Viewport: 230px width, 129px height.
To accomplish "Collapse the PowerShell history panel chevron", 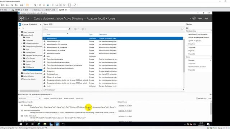I will pyautogui.click(x=210, y=95).
